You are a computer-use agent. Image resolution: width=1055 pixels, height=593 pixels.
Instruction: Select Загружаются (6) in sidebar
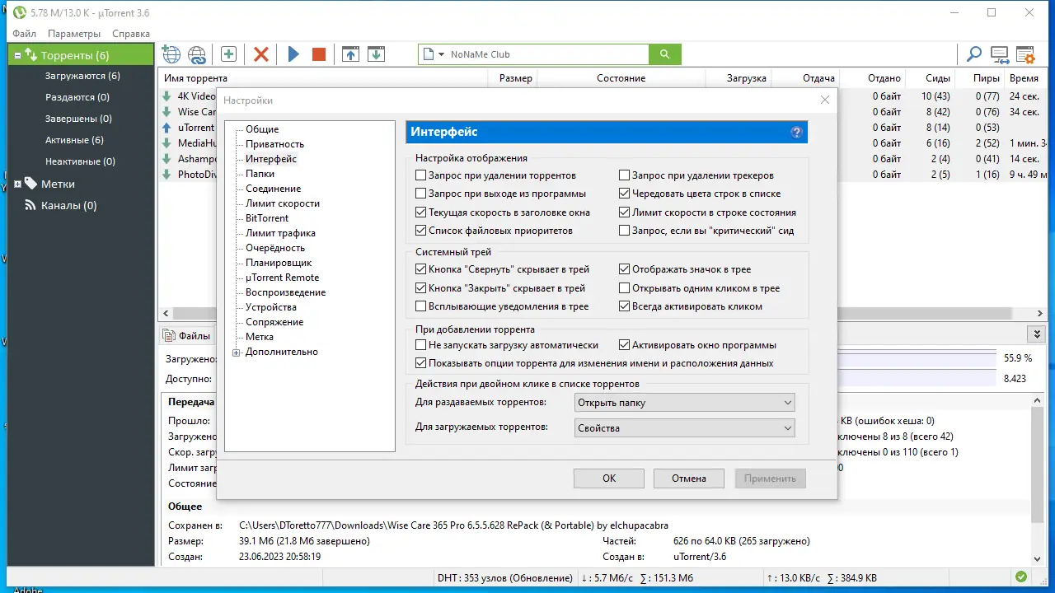[82, 76]
